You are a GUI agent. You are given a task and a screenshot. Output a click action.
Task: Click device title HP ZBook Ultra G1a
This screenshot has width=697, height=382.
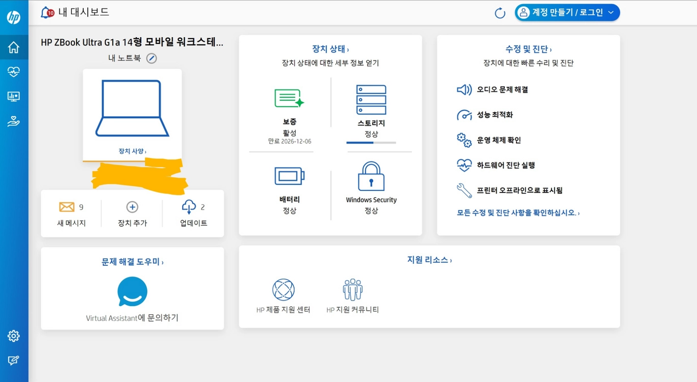(132, 42)
